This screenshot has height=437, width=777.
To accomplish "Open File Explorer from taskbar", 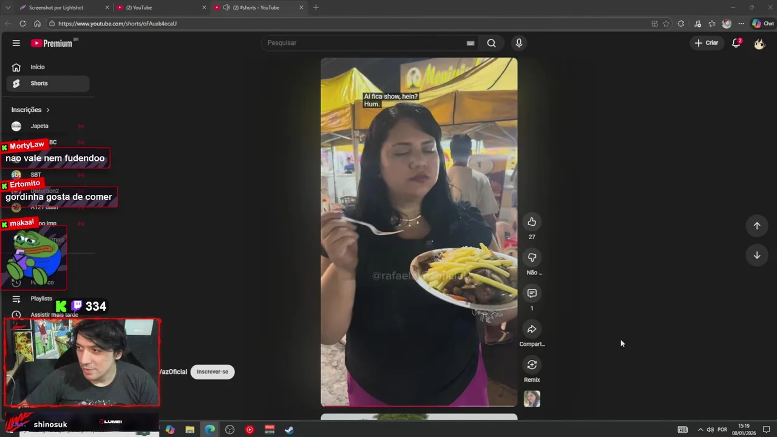I will [190, 430].
